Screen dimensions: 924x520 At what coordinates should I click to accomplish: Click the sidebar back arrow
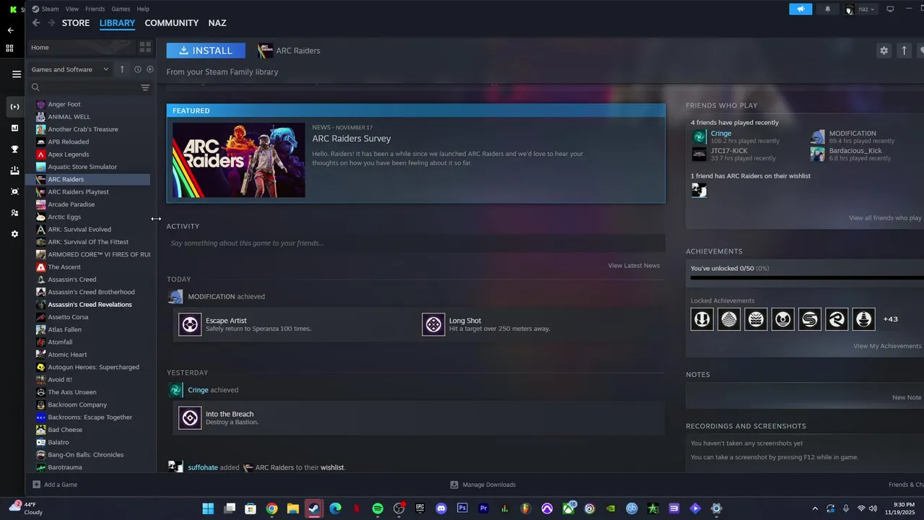[x=10, y=30]
